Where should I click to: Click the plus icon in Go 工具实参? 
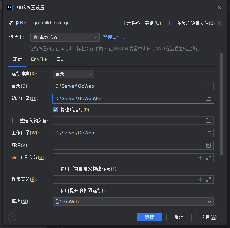point(200,158)
